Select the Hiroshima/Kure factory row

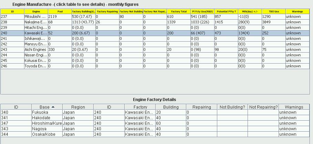tap(46, 123)
